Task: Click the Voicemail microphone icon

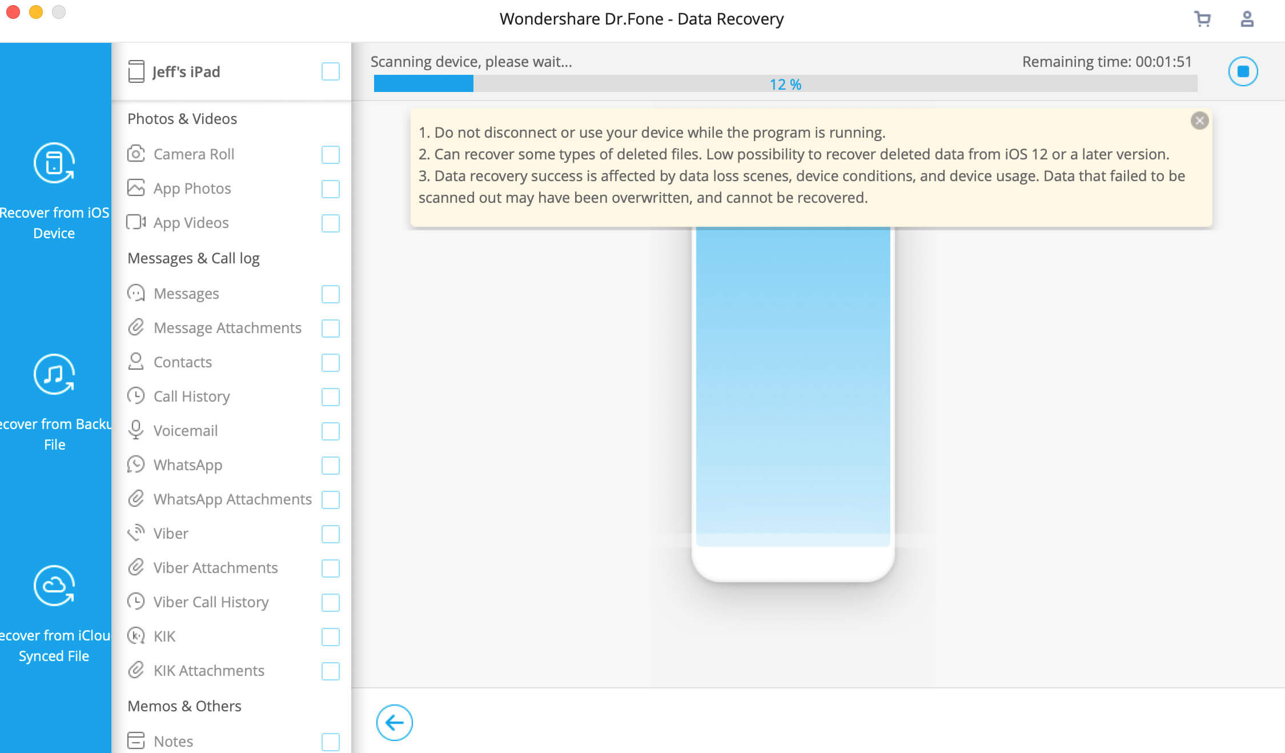Action: [x=136, y=430]
